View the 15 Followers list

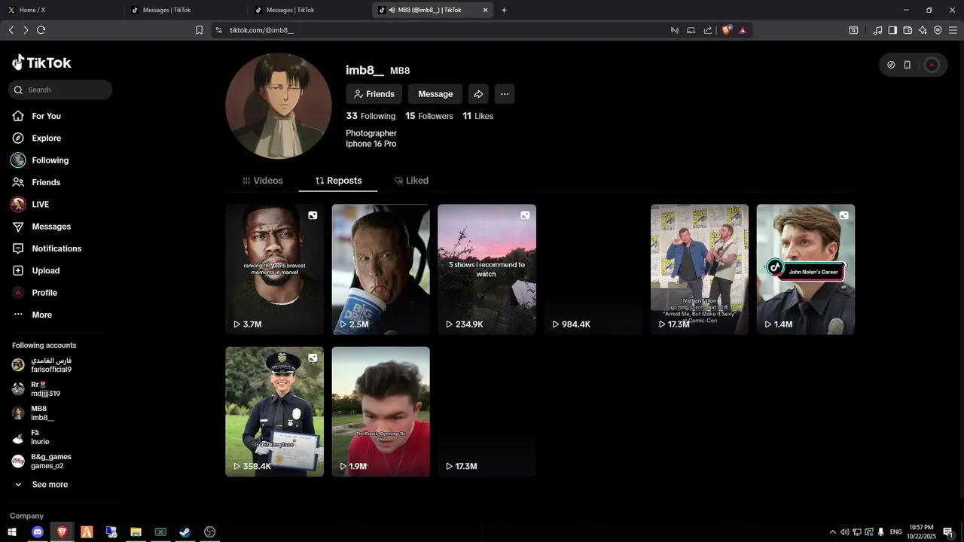429,116
